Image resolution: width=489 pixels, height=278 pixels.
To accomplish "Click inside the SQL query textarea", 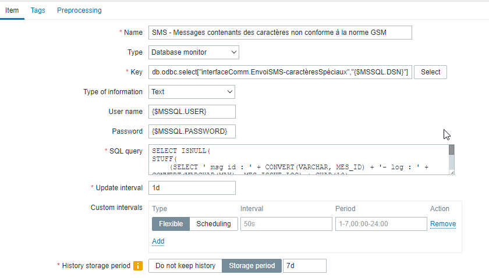I will 298,159.
